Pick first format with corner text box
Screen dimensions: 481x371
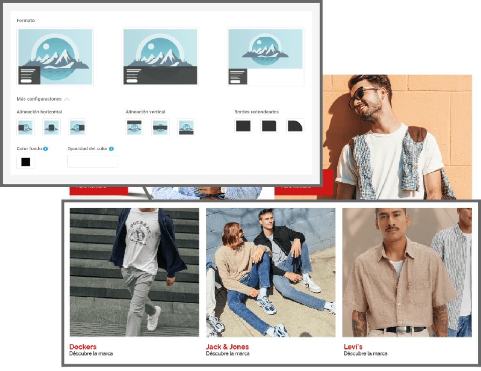pyautogui.click(x=55, y=56)
